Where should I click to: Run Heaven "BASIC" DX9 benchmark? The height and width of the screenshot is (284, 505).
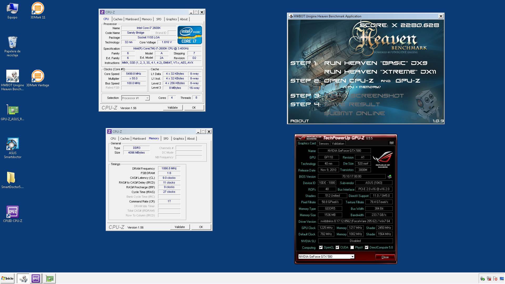376,63
